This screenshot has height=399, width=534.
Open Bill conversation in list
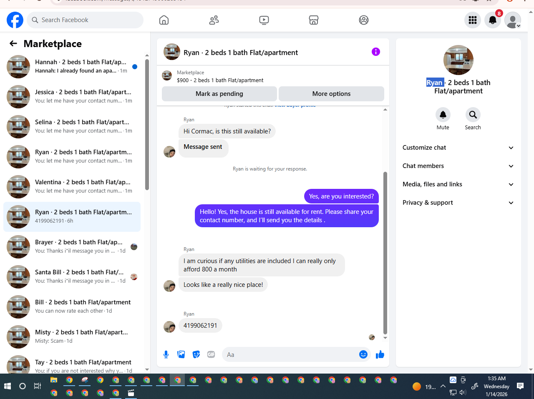[72, 307]
